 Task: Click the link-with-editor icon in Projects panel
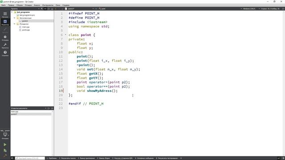click(45, 9)
